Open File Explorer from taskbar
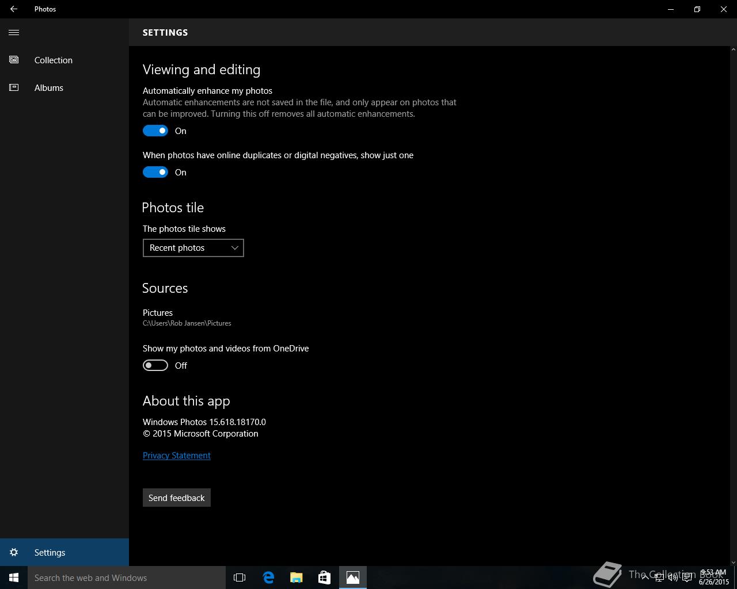This screenshot has height=589, width=737. [x=297, y=577]
